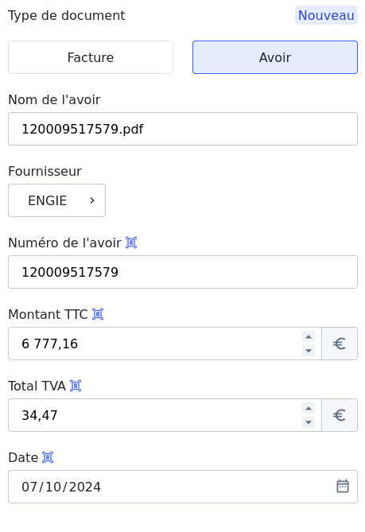Screen dimensions: 365x532
Task: Click euro symbol of Montant TTC field
Action: click(340, 344)
